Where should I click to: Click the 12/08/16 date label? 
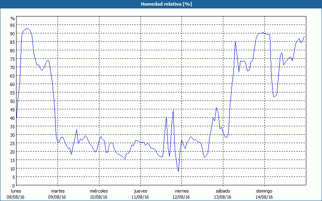click(x=182, y=197)
